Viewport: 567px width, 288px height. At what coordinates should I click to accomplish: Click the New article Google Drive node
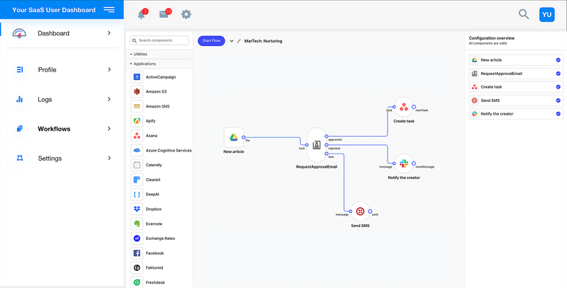tap(234, 137)
